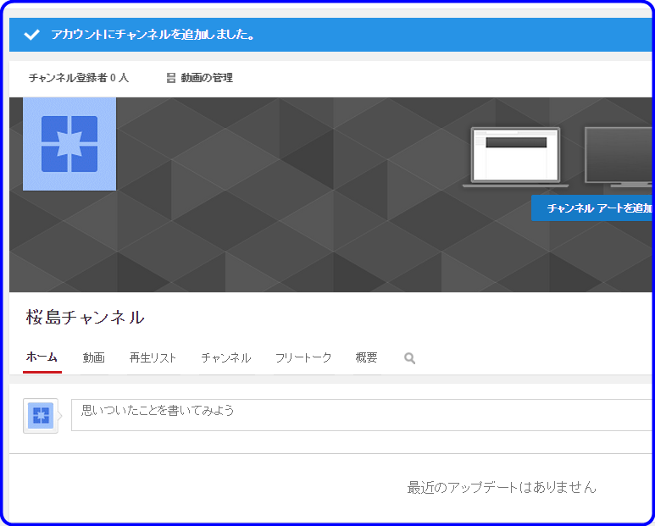Go to the フリートーク tab
The image size is (655, 526).
303,357
